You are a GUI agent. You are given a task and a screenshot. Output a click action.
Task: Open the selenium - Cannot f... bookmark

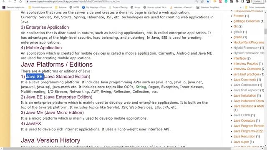pyautogui.click(x=182, y=7)
